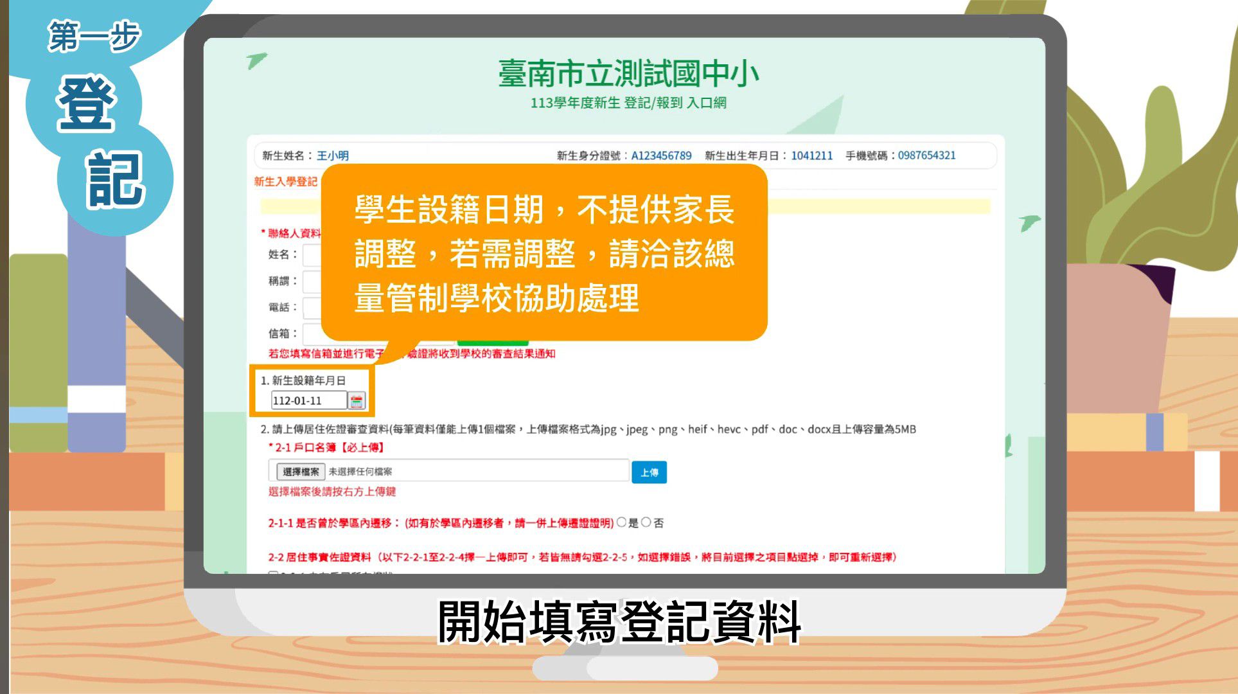
Task: Click the student name 王小明
Action: click(x=333, y=156)
